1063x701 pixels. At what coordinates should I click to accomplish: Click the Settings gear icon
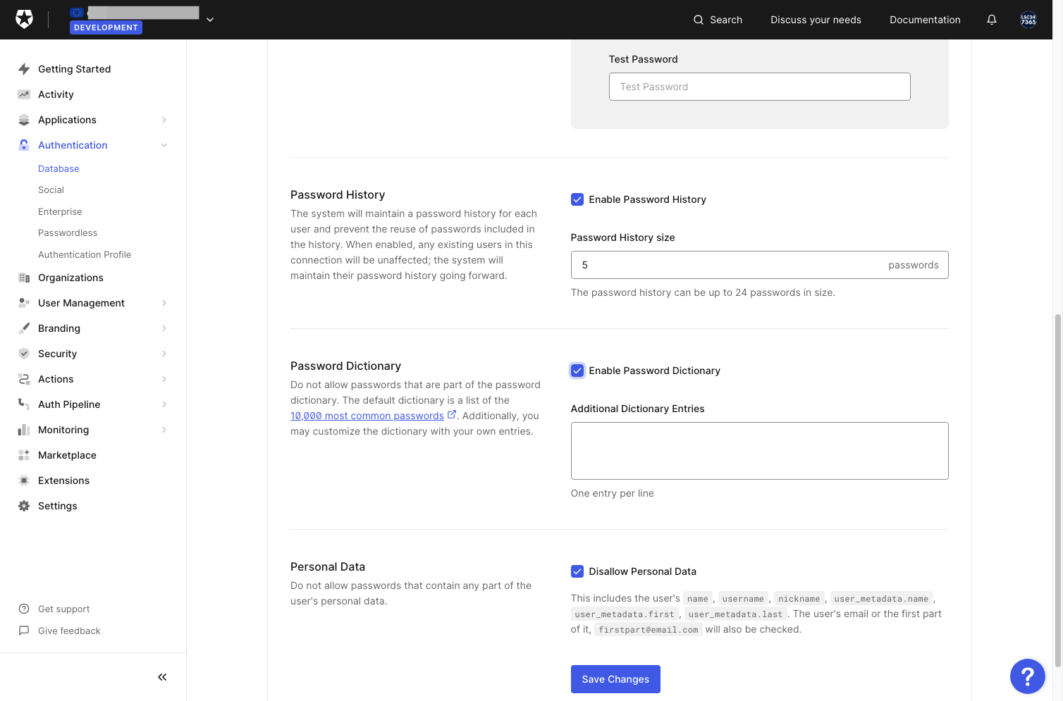coord(24,506)
